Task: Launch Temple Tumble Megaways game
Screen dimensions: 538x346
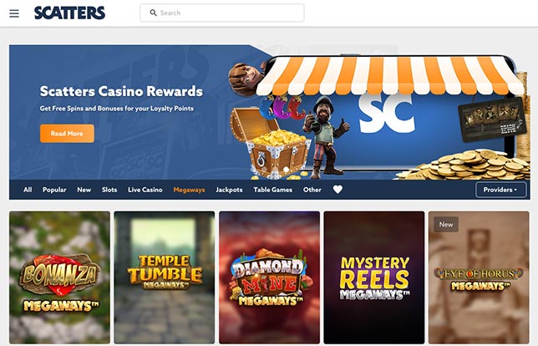Action: [x=165, y=277]
